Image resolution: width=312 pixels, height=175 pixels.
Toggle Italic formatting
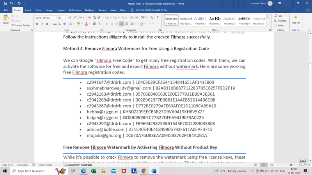tap(42, 24)
